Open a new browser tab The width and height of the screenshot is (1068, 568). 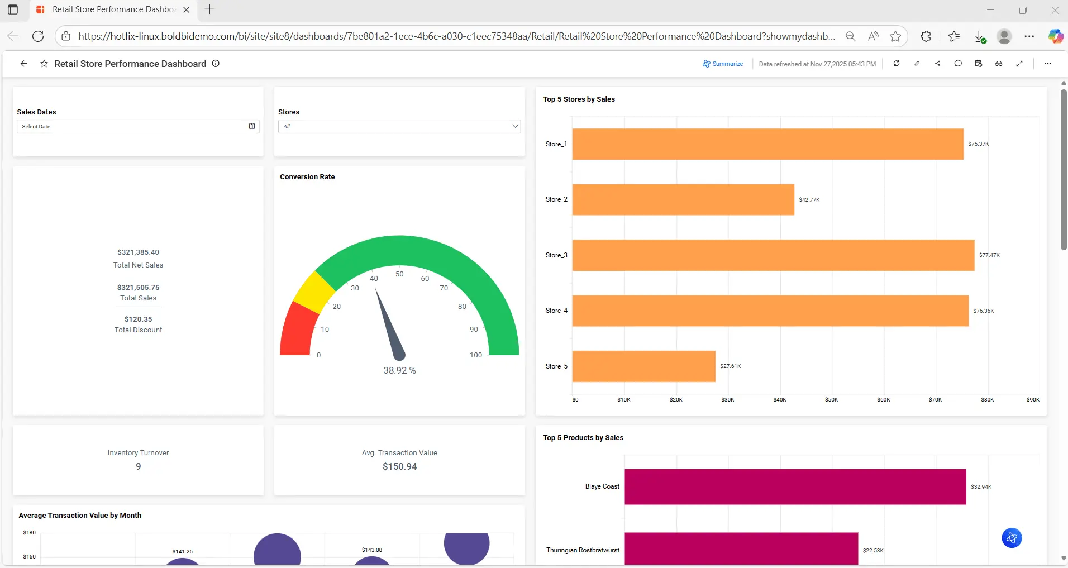click(209, 9)
